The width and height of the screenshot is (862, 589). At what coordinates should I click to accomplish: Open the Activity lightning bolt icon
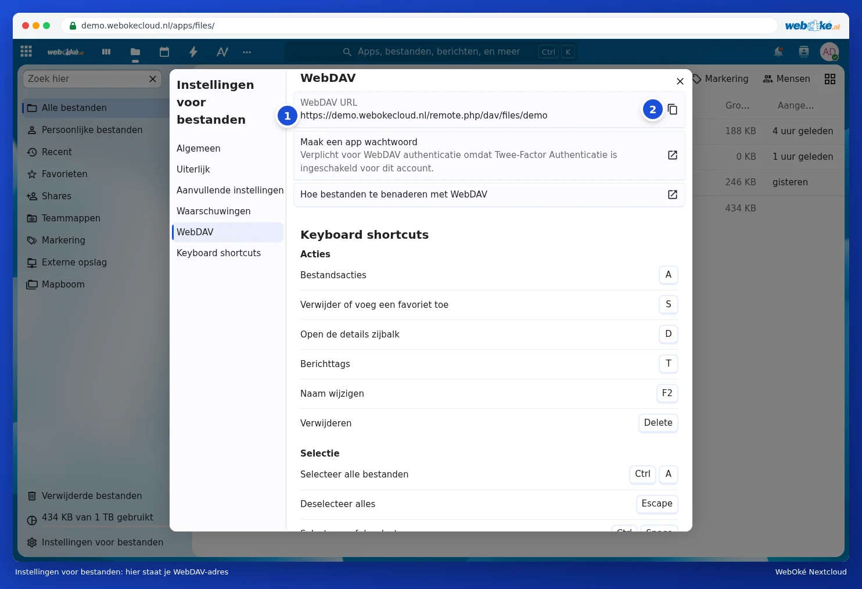pyautogui.click(x=193, y=52)
